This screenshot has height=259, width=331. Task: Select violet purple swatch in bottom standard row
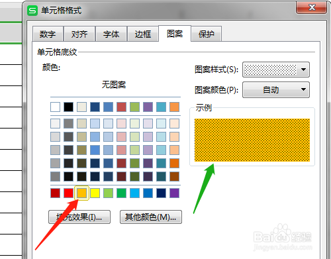[x=174, y=193]
